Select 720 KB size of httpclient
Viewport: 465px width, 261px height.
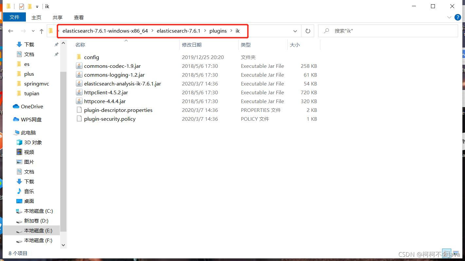coord(309,92)
